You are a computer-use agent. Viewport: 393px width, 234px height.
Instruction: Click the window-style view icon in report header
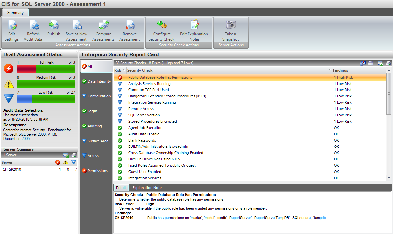point(371,63)
